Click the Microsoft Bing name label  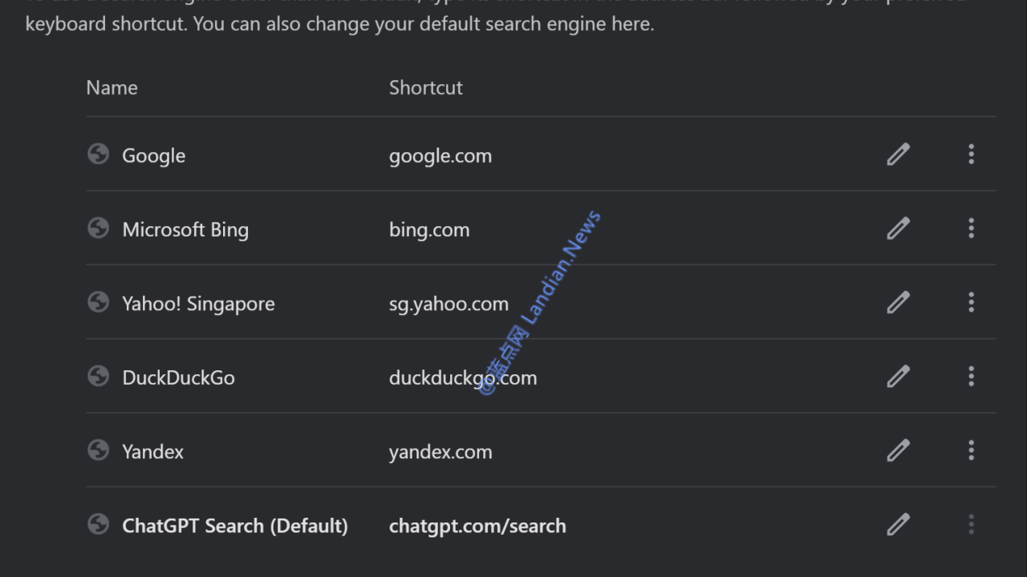point(185,230)
